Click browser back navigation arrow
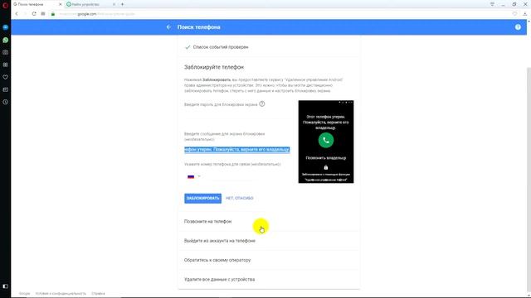Image resolution: width=531 pixels, height=298 pixels. pyautogui.click(x=17, y=14)
